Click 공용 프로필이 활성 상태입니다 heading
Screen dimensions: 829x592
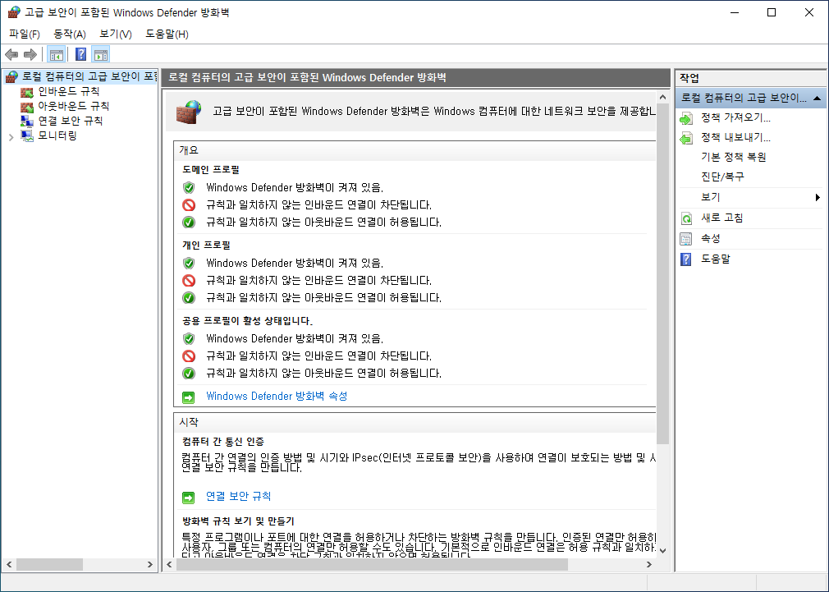click(x=247, y=320)
